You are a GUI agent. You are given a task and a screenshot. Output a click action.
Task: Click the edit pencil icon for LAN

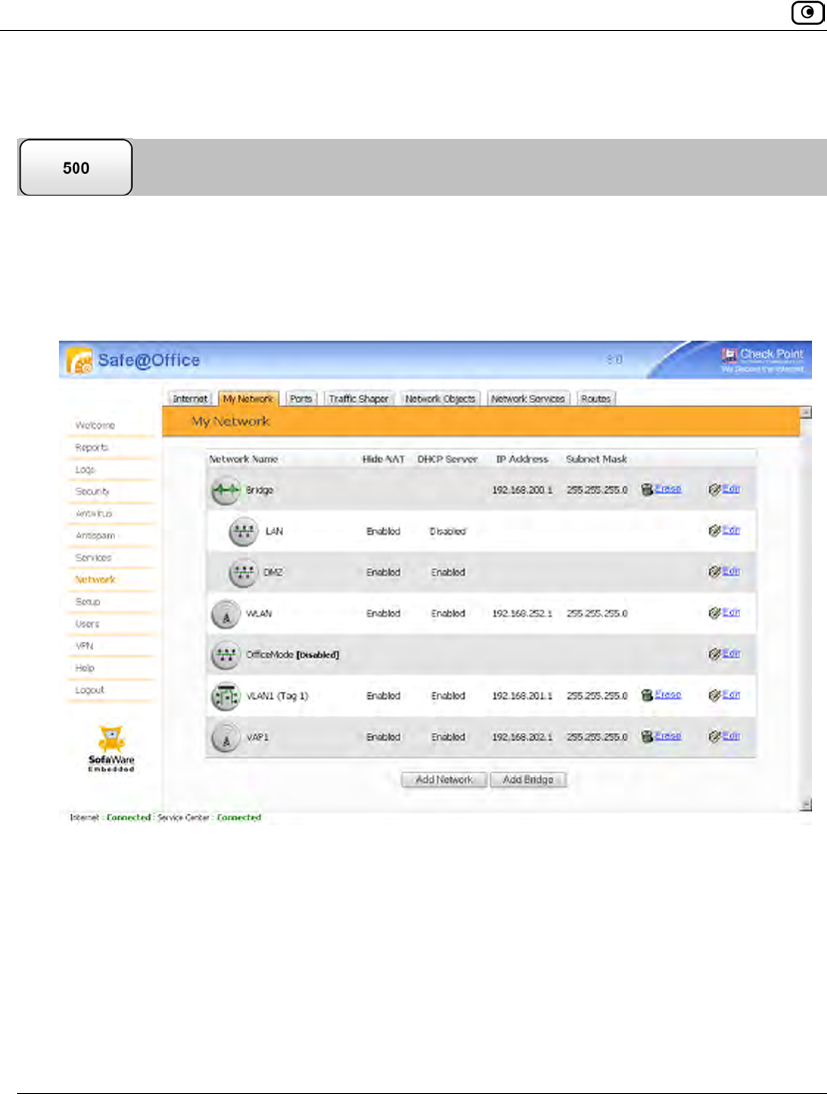(714, 531)
